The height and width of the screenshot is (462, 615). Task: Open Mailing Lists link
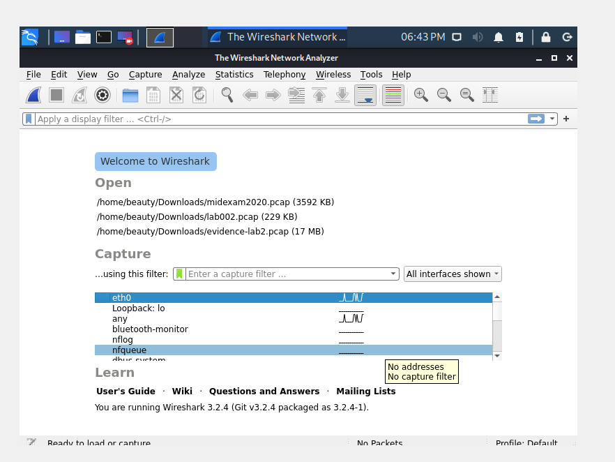[x=366, y=392]
